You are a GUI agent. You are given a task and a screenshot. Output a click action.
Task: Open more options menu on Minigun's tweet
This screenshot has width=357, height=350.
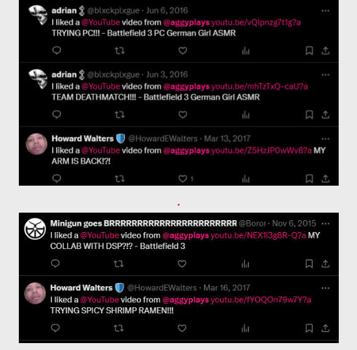tap(326, 224)
